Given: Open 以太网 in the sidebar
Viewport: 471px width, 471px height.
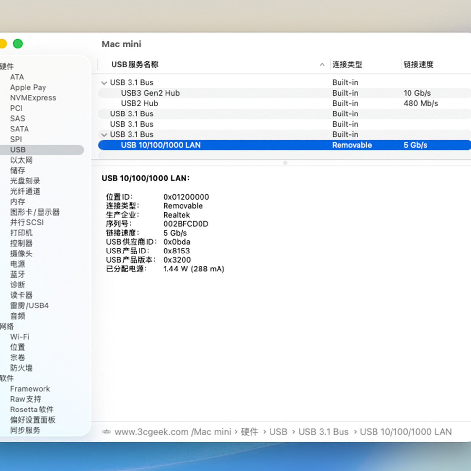Looking at the screenshot, I should point(21,160).
